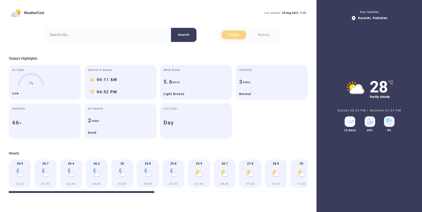Click the Moonset 01:01 PM text

tap(385, 111)
